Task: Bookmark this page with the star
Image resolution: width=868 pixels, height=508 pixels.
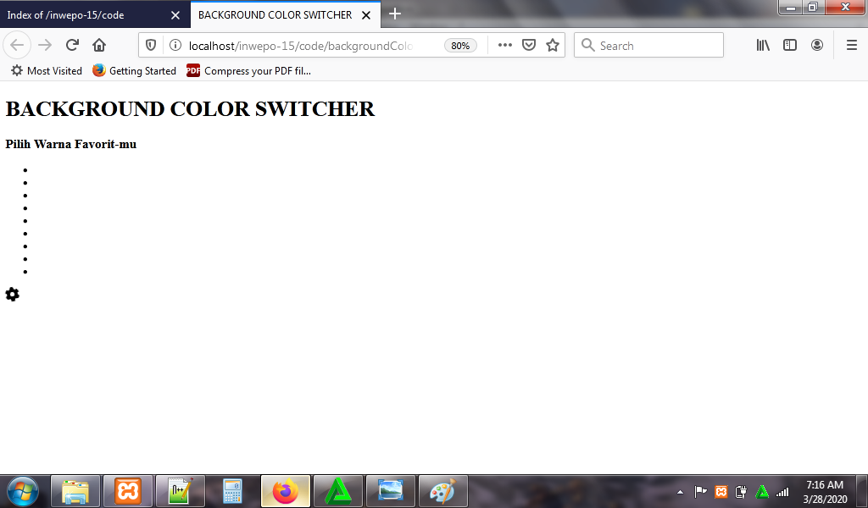Action: (553, 46)
